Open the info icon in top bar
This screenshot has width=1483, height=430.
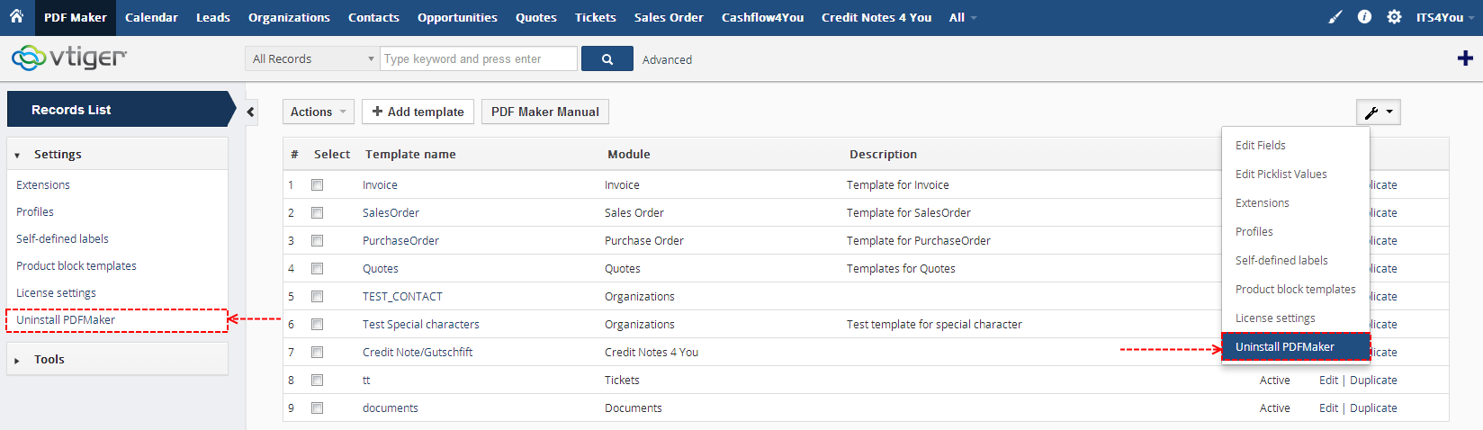[1364, 17]
